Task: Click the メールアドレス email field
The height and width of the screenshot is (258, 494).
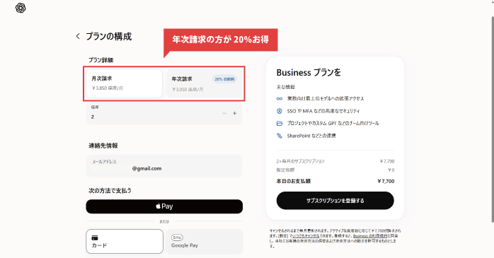Action: coord(164,166)
